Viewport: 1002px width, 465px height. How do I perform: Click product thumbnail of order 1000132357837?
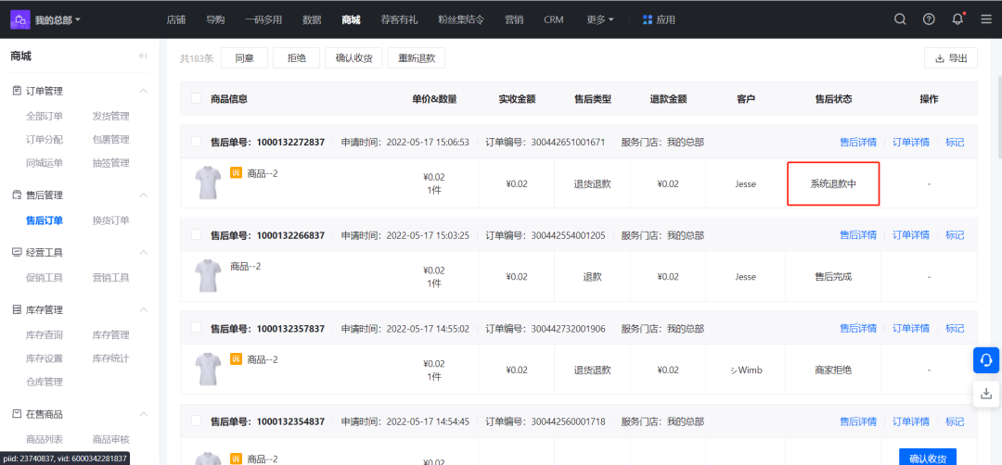tap(208, 369)
